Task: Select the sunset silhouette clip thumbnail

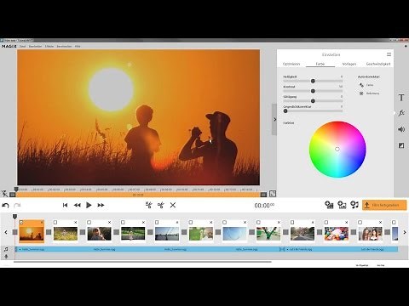Action: 32,234
